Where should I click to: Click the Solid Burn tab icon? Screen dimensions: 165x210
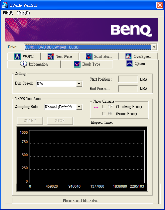click(89, 57)
